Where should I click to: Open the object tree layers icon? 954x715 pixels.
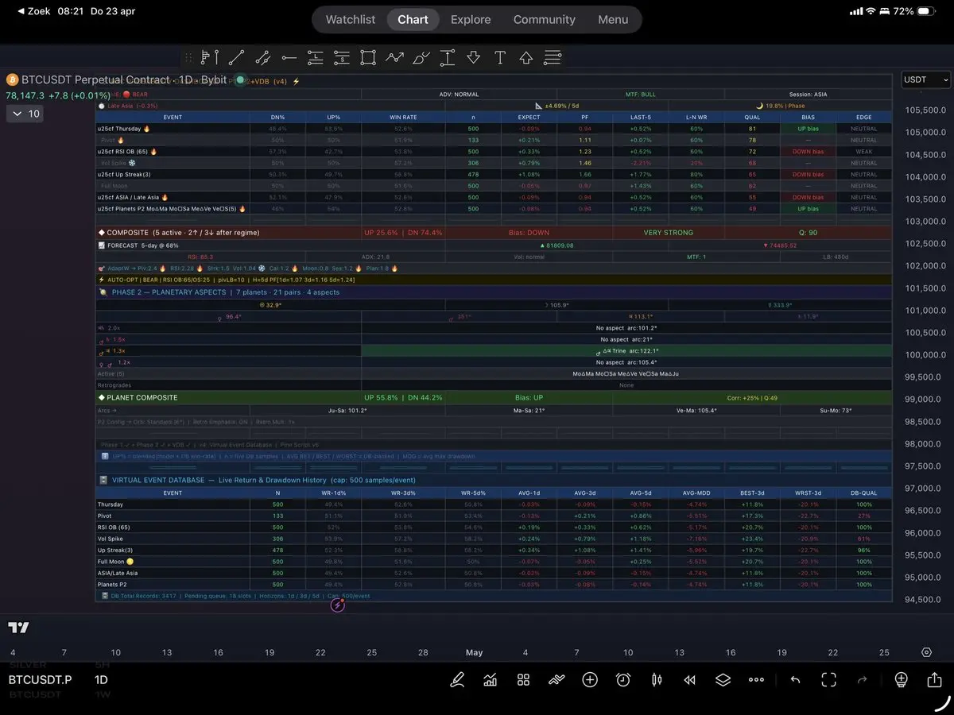(x=722, y=680)
